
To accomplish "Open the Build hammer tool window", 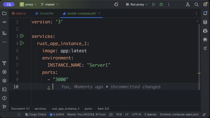I will (x=4, y=63).
